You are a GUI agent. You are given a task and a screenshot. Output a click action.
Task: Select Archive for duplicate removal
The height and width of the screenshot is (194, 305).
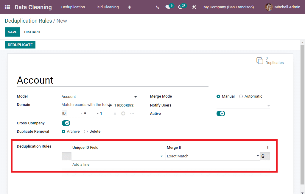pos(63,132)
